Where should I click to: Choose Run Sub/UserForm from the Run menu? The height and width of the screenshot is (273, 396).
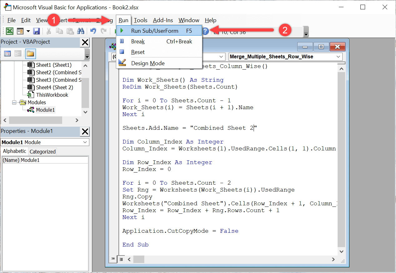[x=159, y=31]
